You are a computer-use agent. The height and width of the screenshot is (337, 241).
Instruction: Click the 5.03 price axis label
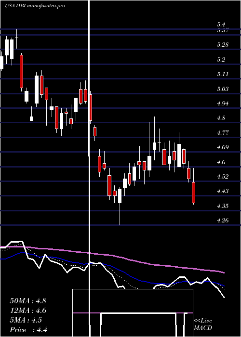(x=223, y=89)
